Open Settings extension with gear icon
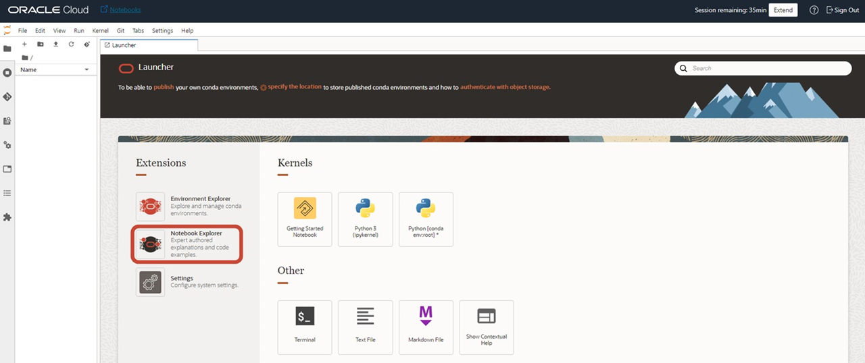Viewport: 865px width, 363px height. pos(188,281)
